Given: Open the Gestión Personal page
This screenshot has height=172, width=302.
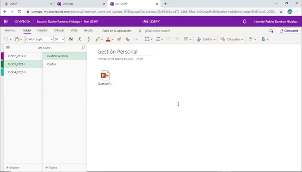Looking at the screenshot, I should 65,56.
